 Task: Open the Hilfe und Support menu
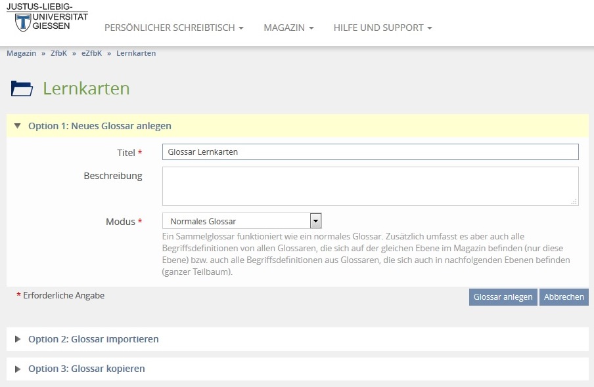(382, 28)
